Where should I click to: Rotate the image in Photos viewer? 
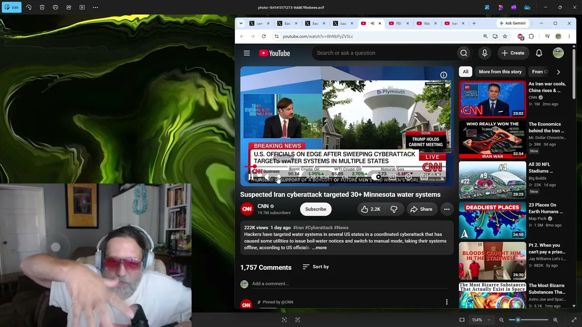(x=29, y=7)
